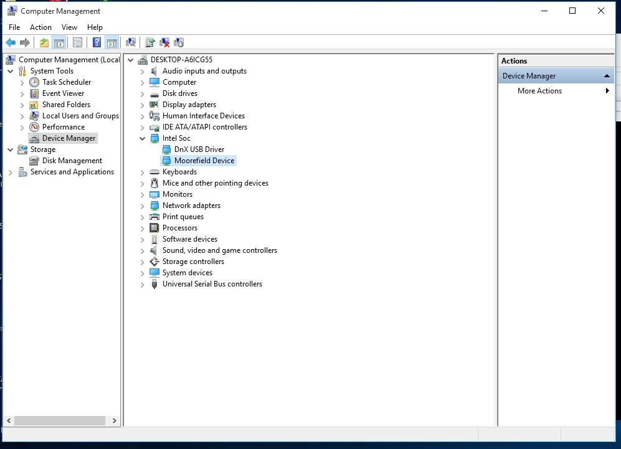Click the Uninstall device red X icon
The image size is (621, 449).
click(164, 42)
